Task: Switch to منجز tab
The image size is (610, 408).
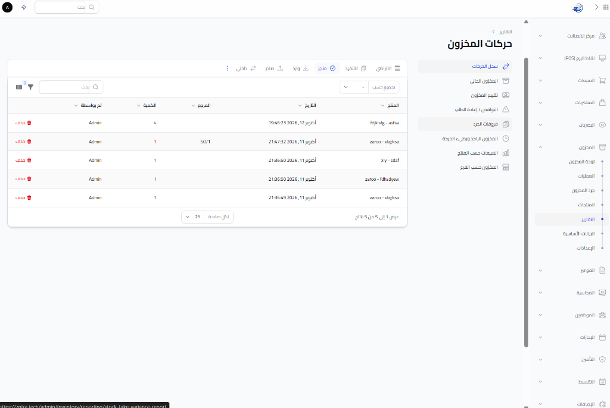Action: click(x=327, y=68)
